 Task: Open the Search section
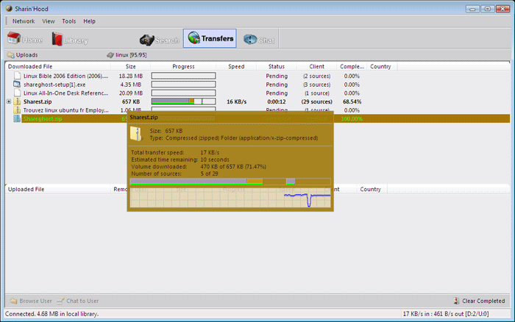point(159,39)
